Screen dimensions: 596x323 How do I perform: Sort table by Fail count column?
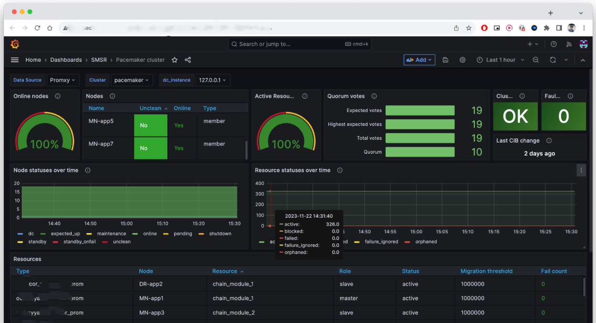[554, 271]
